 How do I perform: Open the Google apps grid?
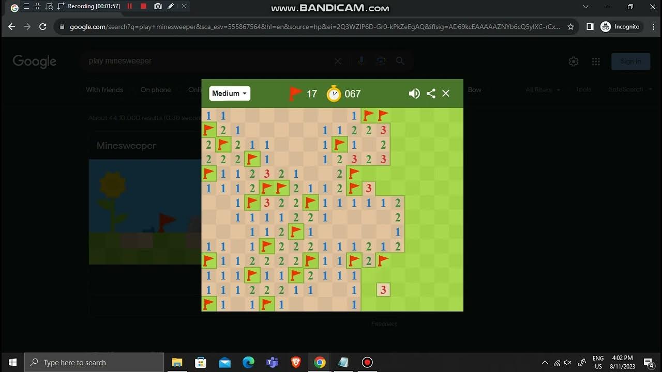coord(596,61)
